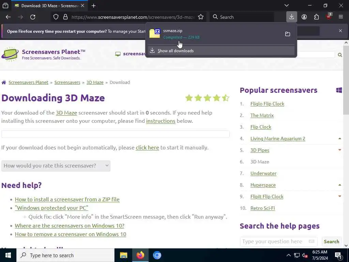This screenshot has width=349, height=262.
Task: Select the 3D Maze entry in popular list
Action: (259, 162)
